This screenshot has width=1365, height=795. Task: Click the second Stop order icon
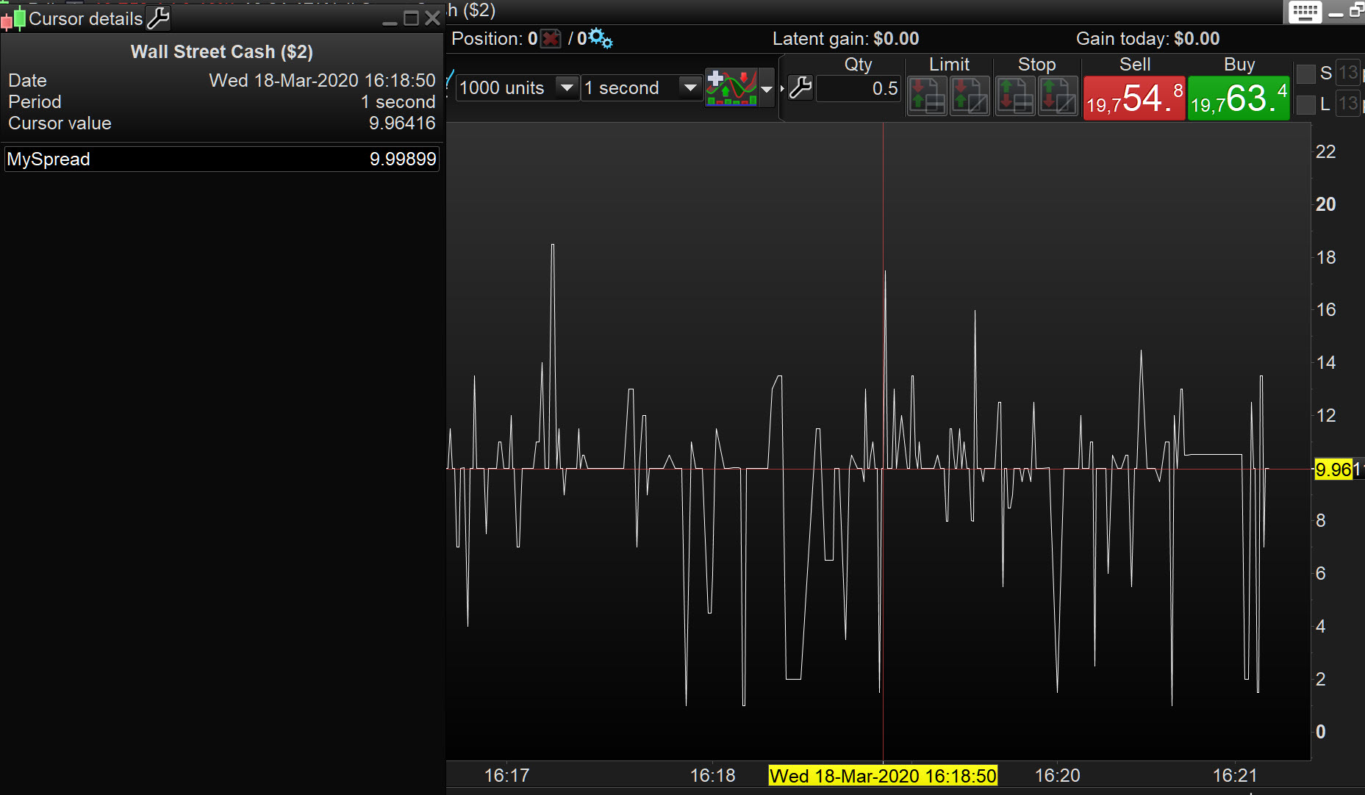coord(1058,96)
